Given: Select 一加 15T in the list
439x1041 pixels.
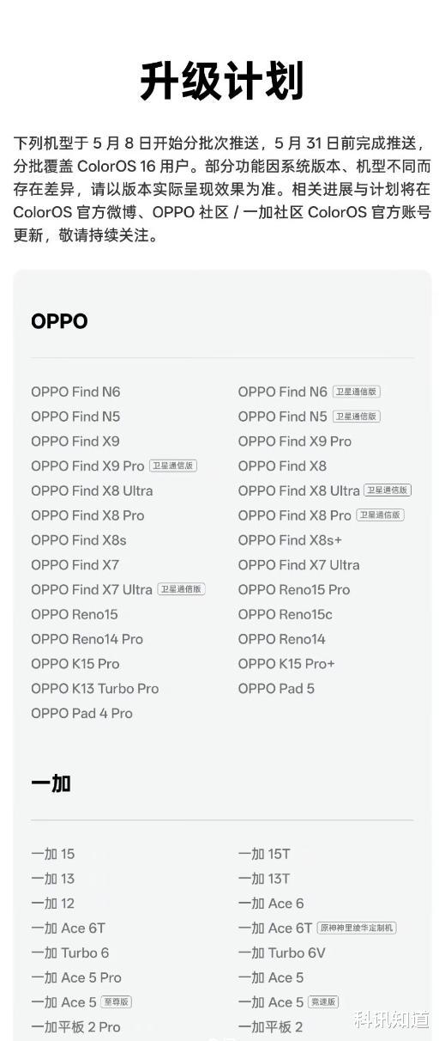Looking at the screenshot, I should (264, 855).
